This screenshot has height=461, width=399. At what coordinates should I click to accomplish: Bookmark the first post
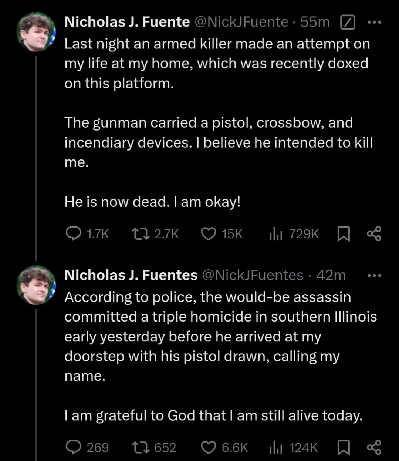point(344,234)
